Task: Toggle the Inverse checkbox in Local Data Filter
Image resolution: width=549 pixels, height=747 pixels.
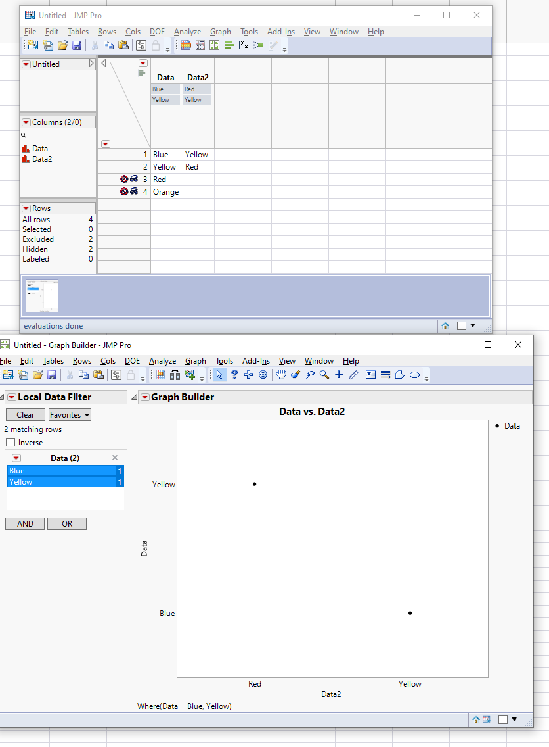Action: click(x=10, y=442)
